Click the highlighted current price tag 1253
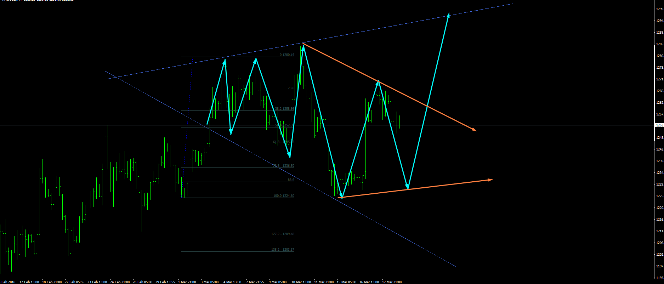Viewport: 664px width, 284px height. click(x=659, y=125)
